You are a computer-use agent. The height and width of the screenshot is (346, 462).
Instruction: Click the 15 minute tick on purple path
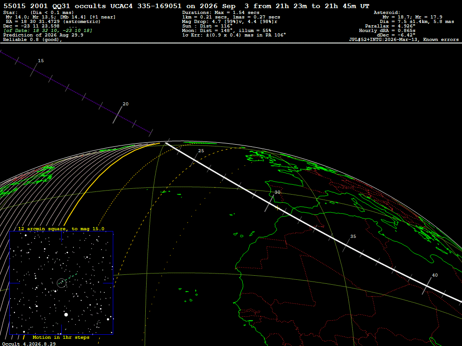pyautogui.click(x=34, y=69)
